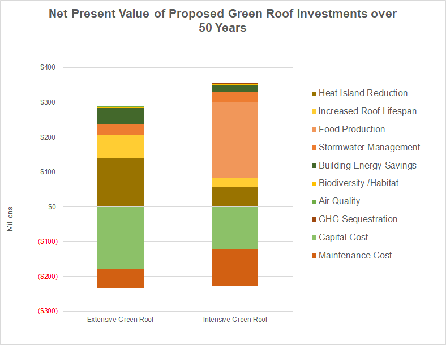
Task: Click the 'Extensive Green Roof' axis label
Action: coord(121,320)
